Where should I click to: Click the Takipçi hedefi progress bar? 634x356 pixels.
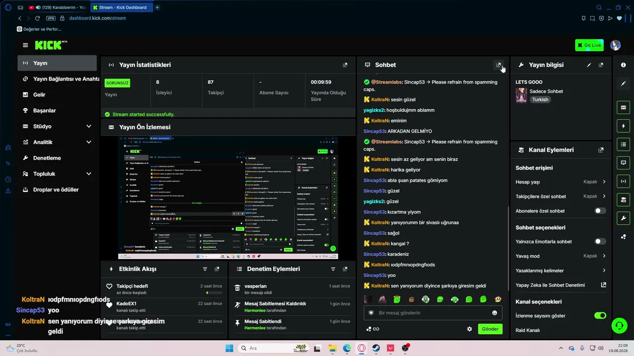214,293
